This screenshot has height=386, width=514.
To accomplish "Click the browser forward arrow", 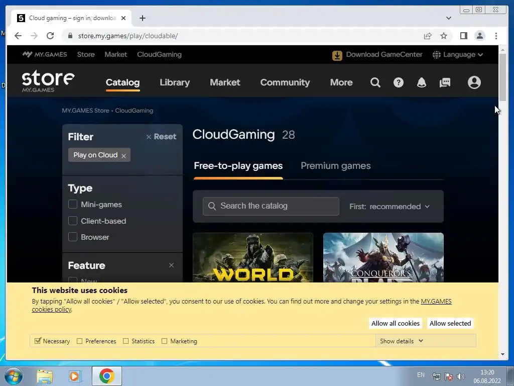I will tap(34, 36).
